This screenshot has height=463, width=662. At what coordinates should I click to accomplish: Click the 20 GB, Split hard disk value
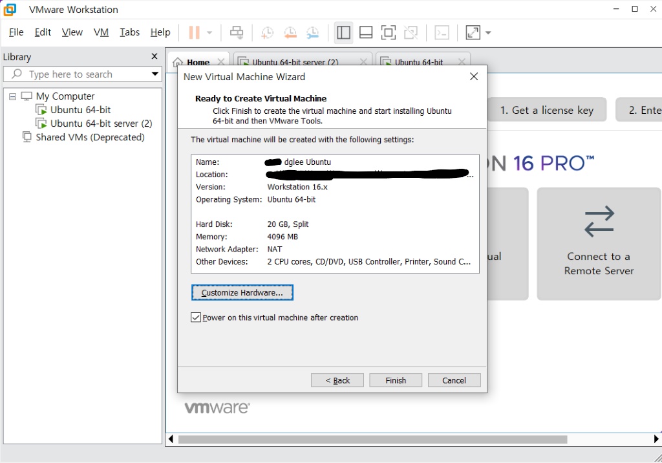[x=288, y=224]
